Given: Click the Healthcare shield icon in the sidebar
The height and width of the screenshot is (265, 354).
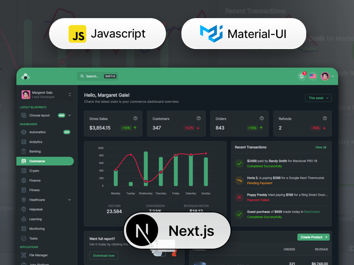Looking at the screenshot, I should 24,200.
